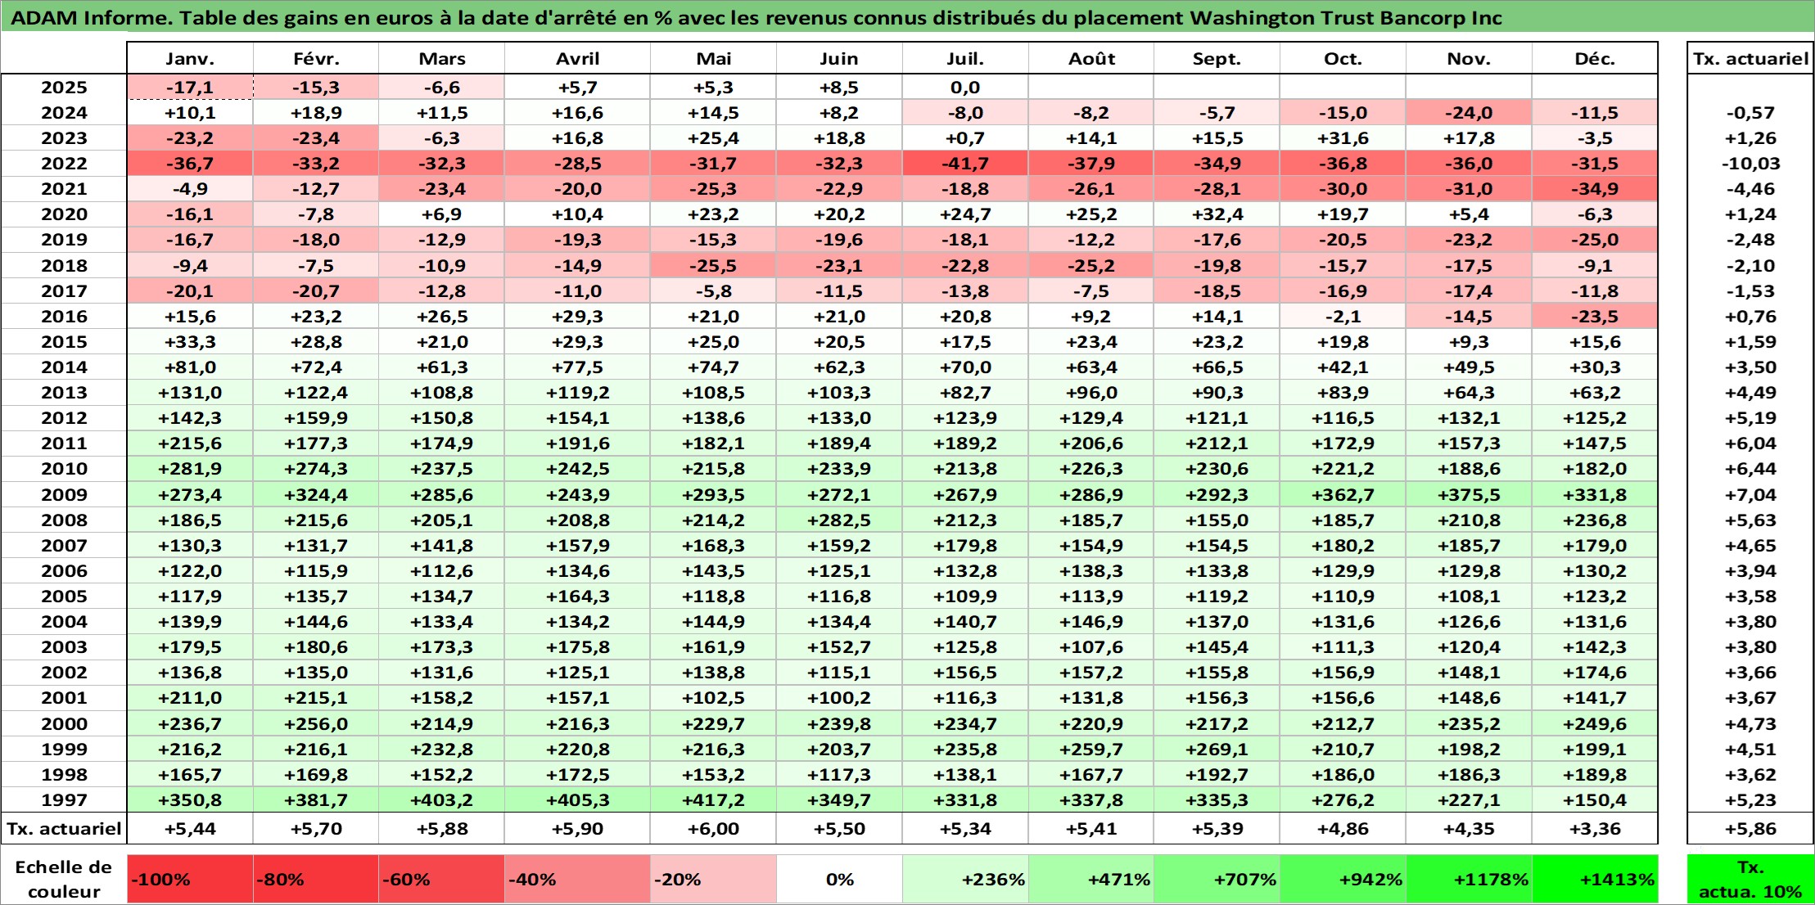Click the Juil. column header

[965, 58]
